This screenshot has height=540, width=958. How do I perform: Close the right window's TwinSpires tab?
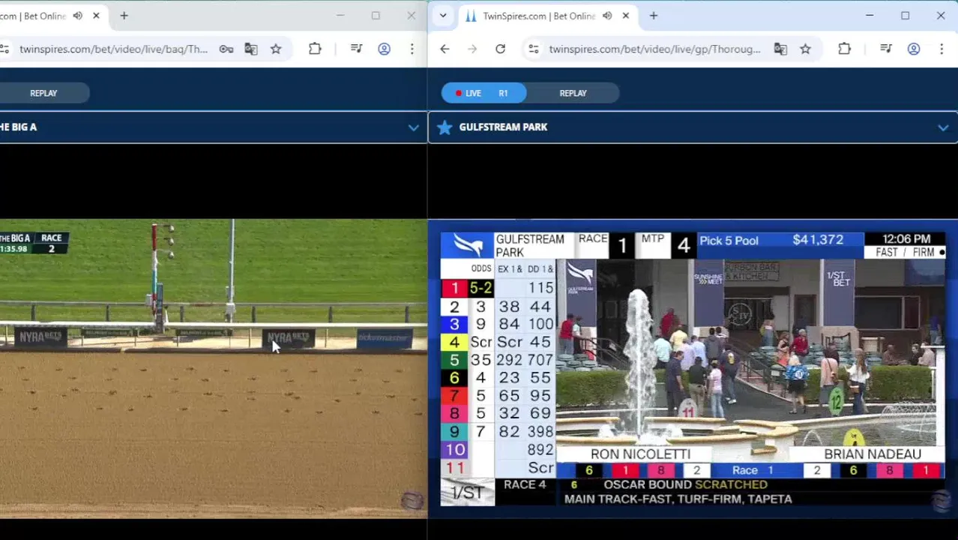[x=626, y=16]
